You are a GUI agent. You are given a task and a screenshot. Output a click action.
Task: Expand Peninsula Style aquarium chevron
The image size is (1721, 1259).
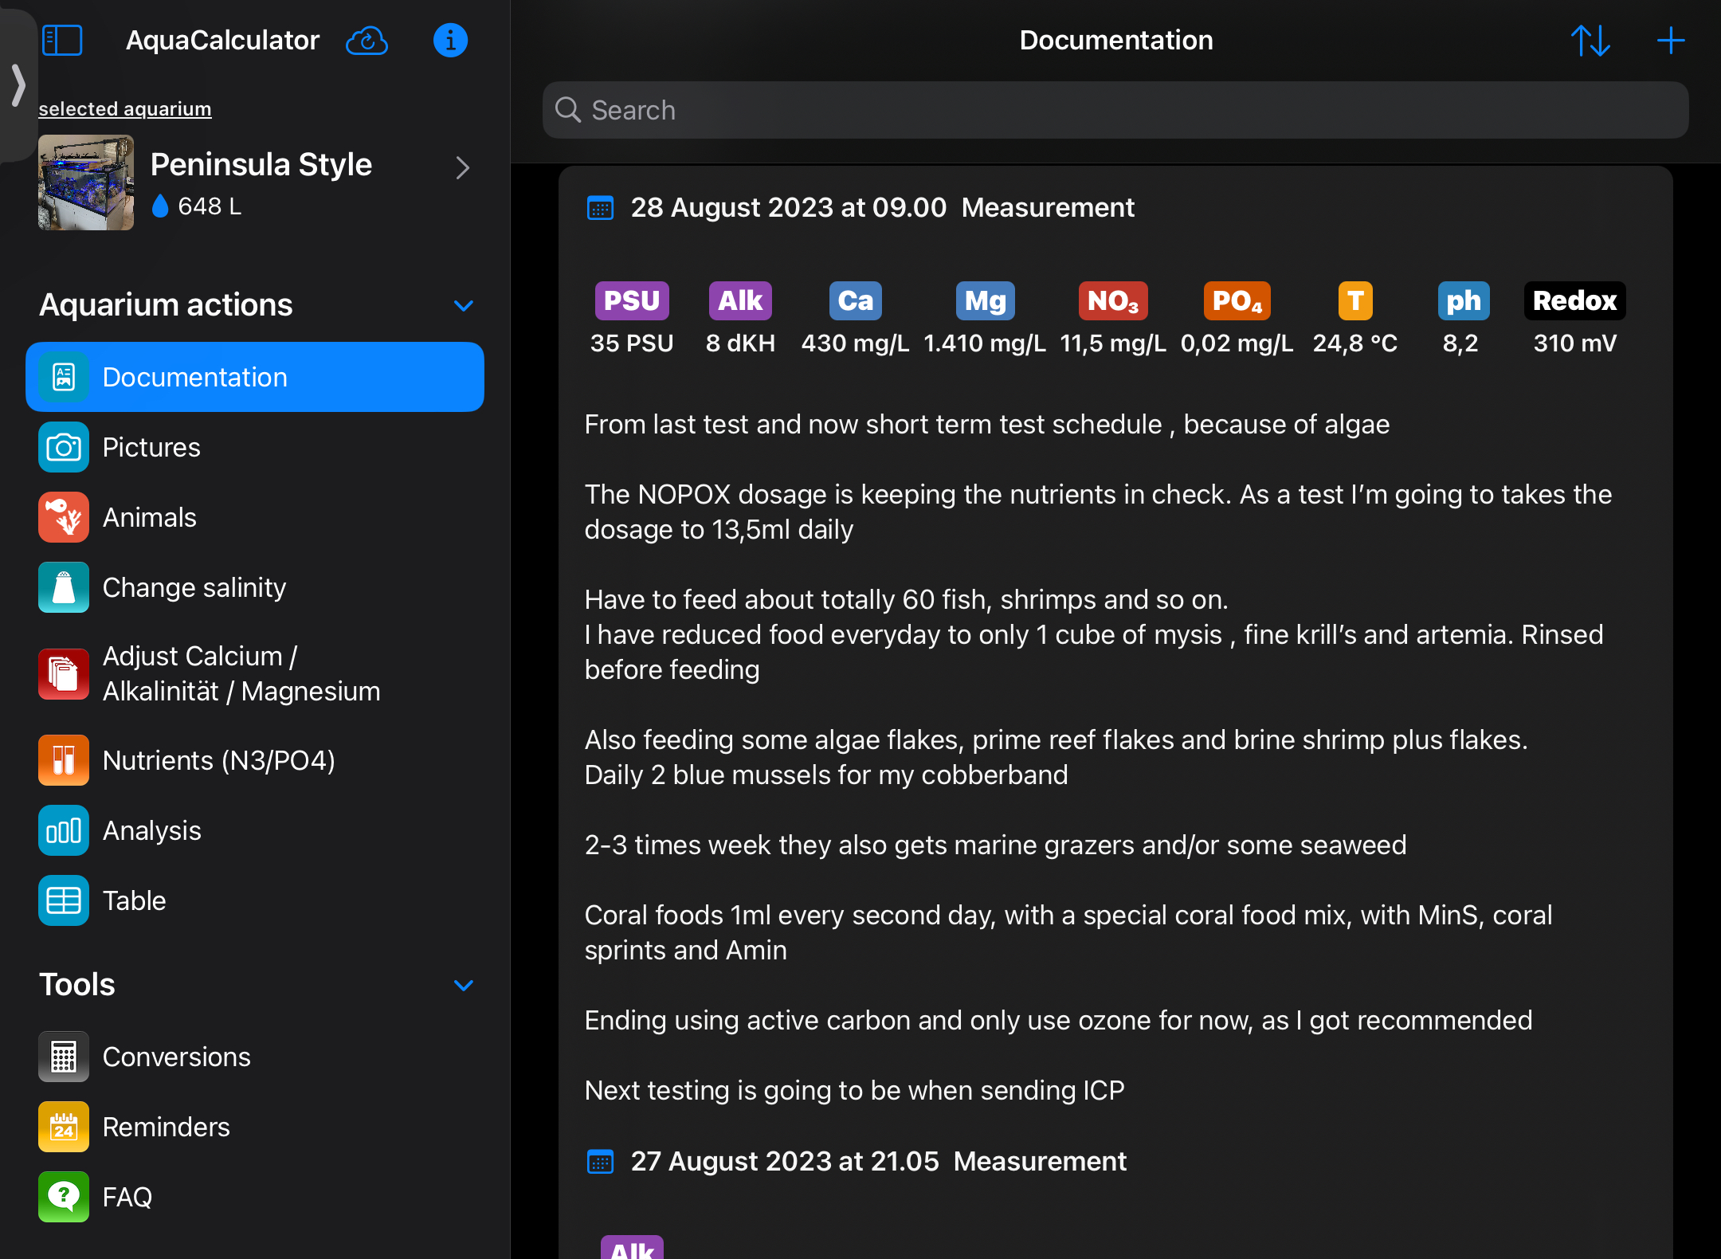(462, 167)
